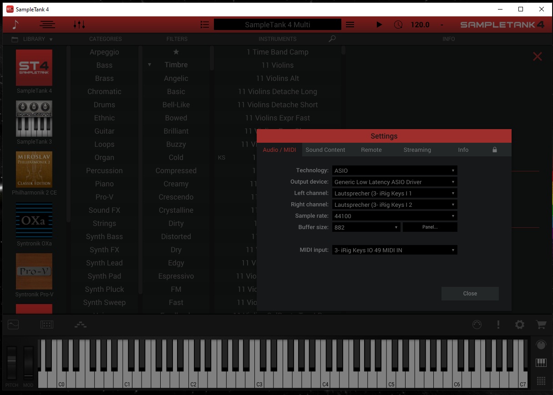Load 11 Violins Detache Long instrument
Viewport: 553px width, 395px height.
(278, 91)
